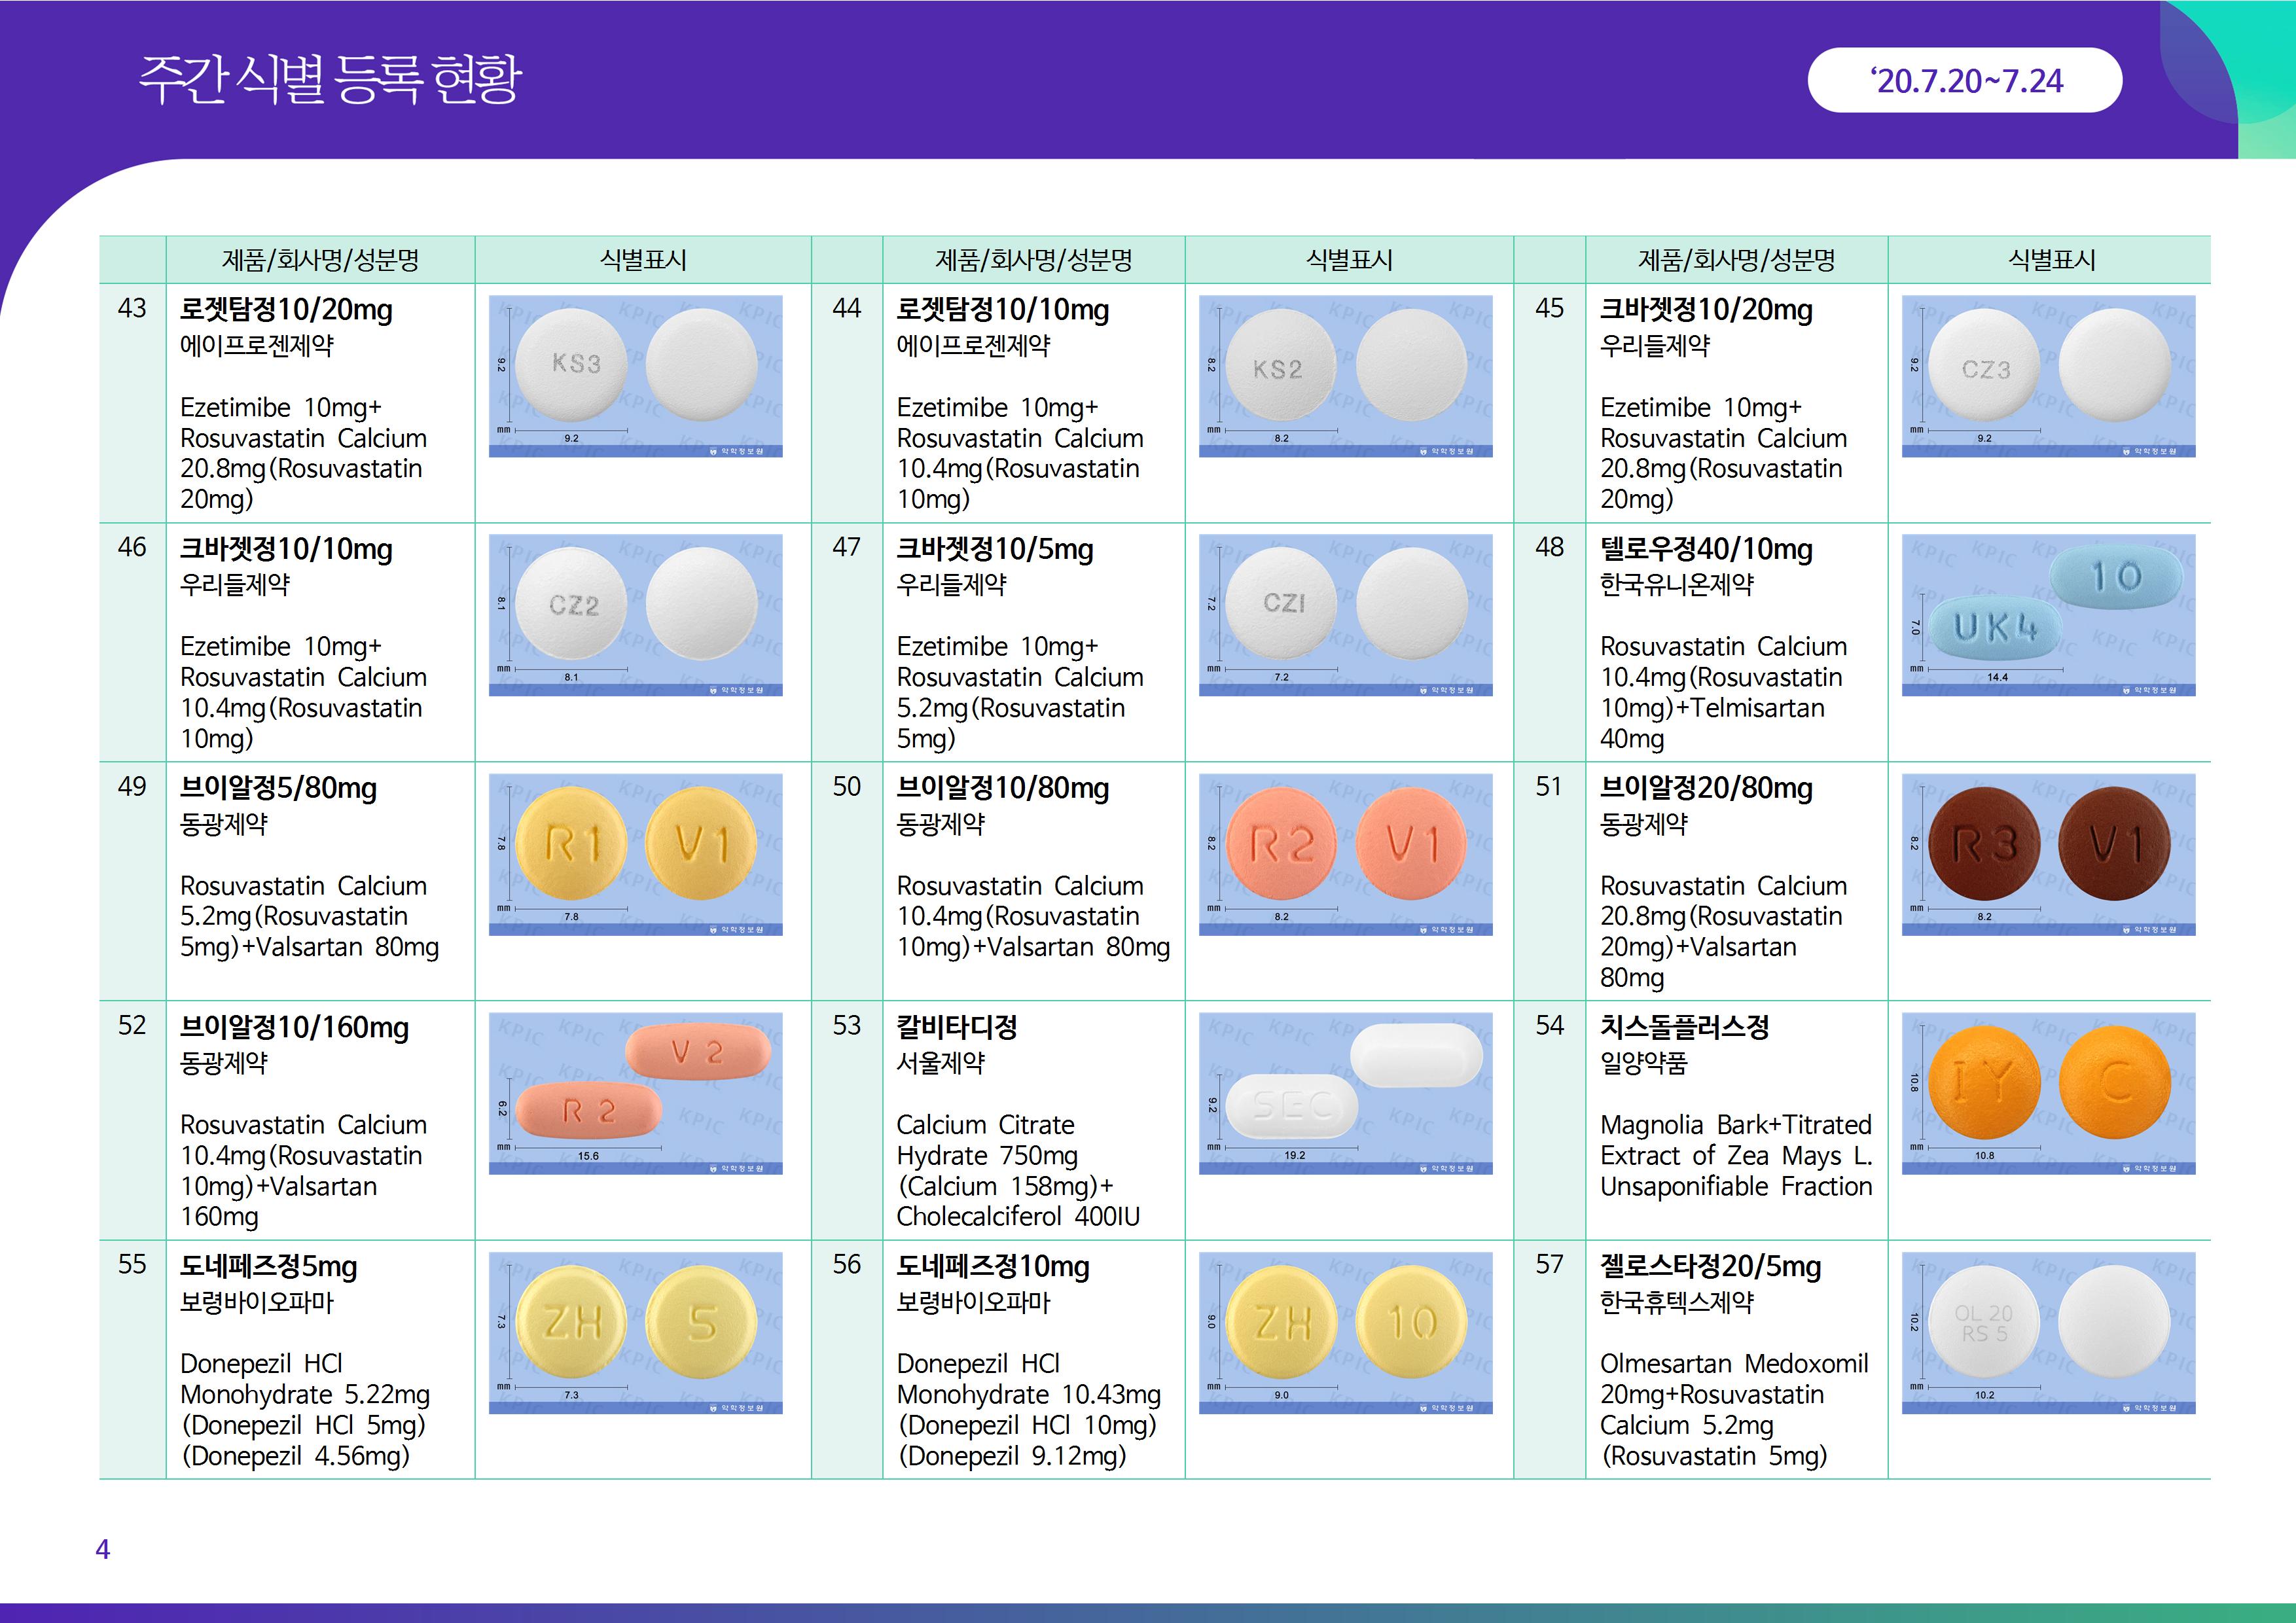Select the white SEC caplet image

tap(1345, 1093)
